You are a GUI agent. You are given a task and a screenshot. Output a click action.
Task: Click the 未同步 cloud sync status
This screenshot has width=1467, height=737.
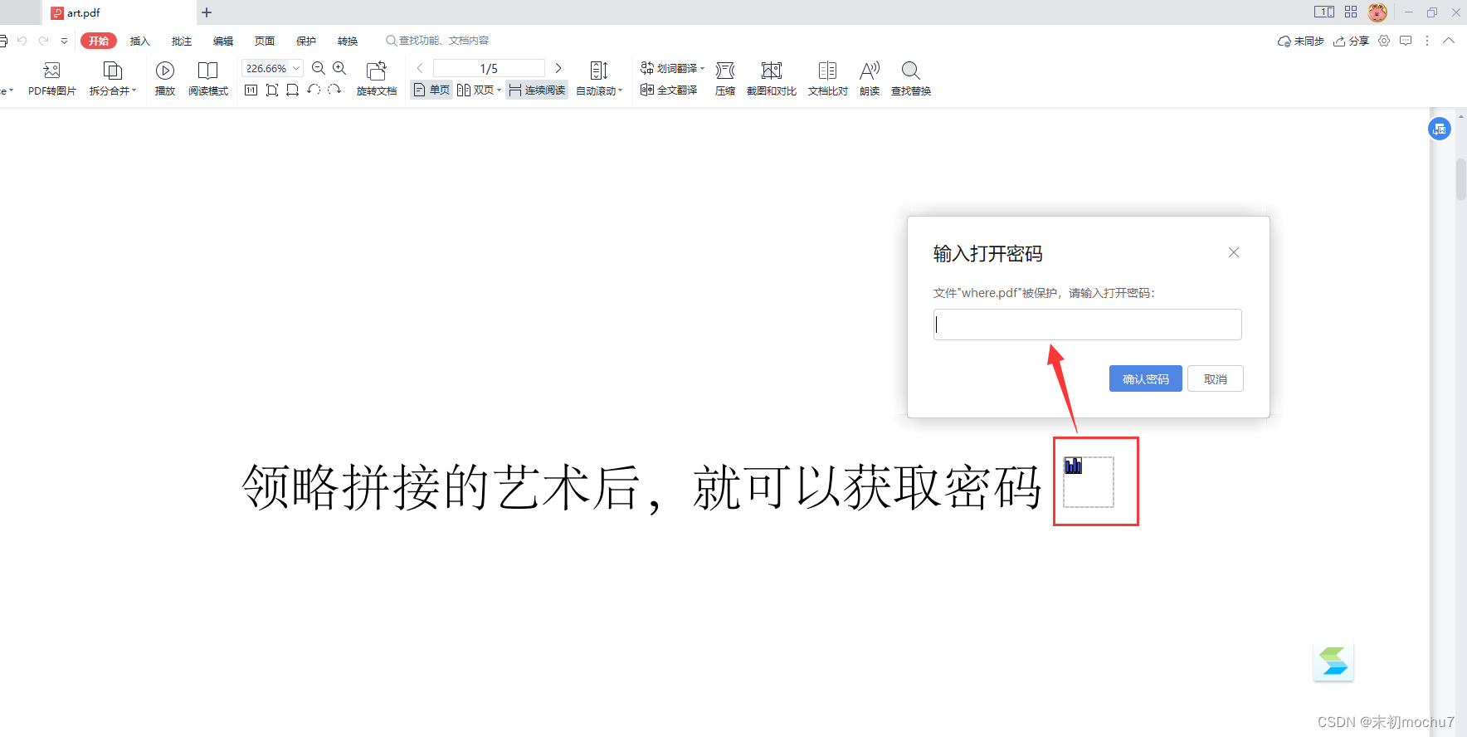pos(1301,41)
